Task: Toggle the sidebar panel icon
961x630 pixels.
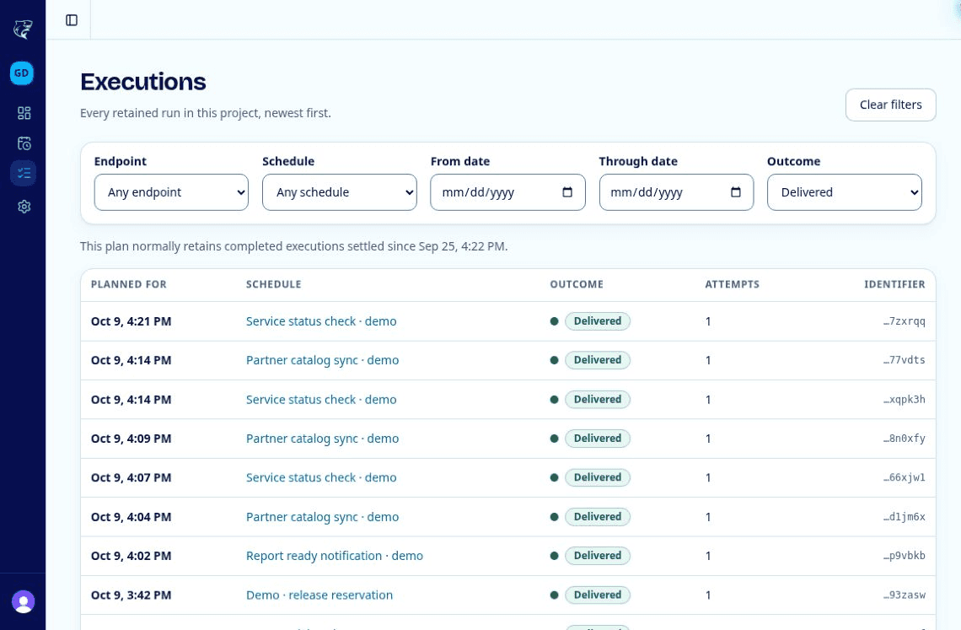Action: tap(72, 20)
